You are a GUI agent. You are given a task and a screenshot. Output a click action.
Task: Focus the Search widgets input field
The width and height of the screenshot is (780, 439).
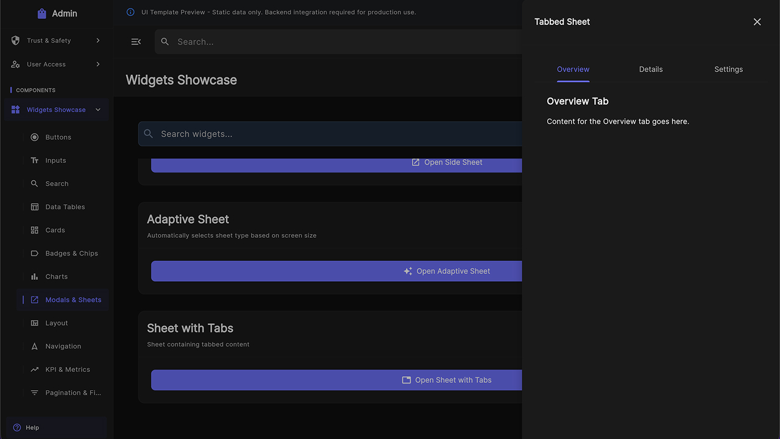tap(330, 134)
